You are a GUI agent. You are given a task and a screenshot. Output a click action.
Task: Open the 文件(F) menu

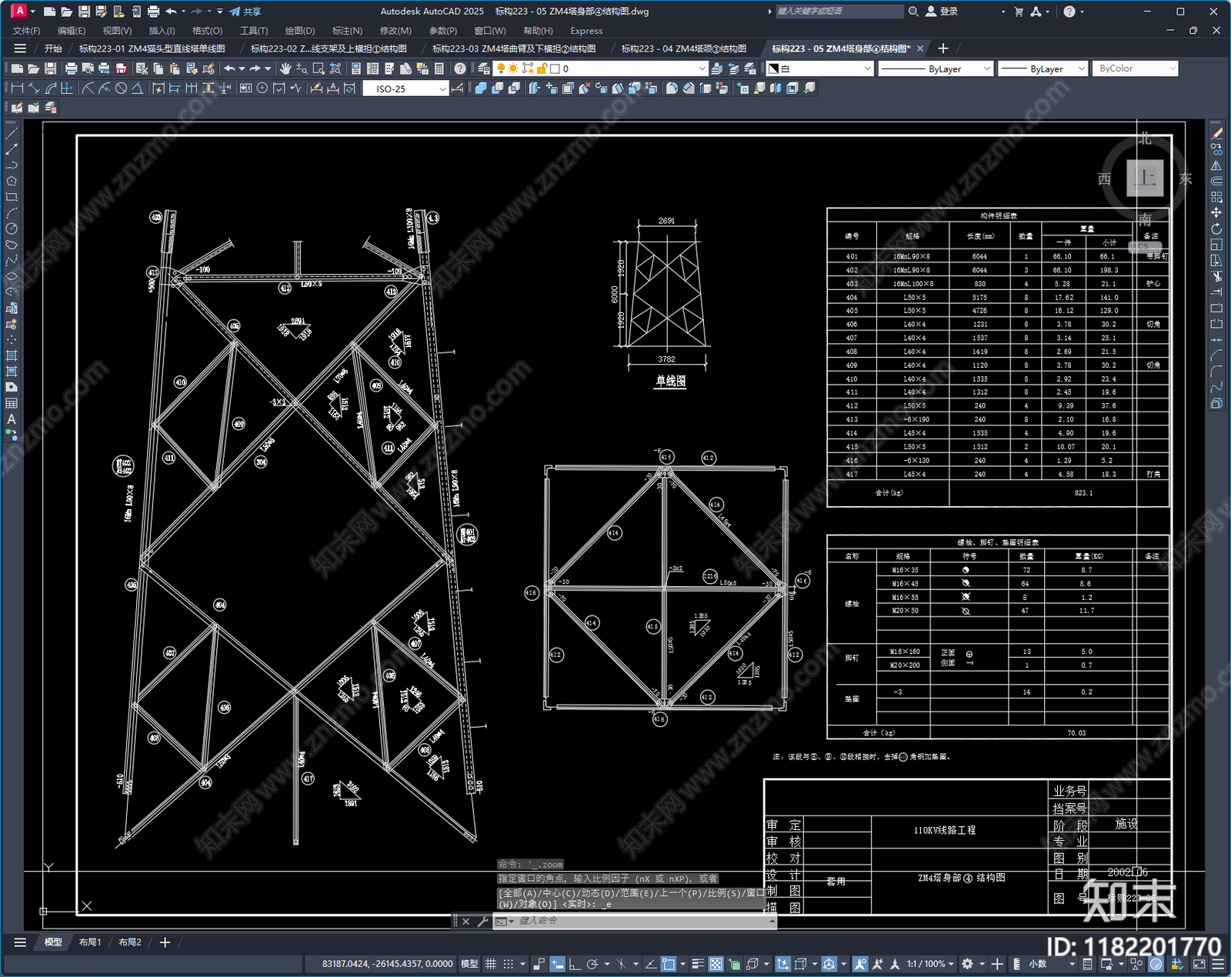[26, 31]
